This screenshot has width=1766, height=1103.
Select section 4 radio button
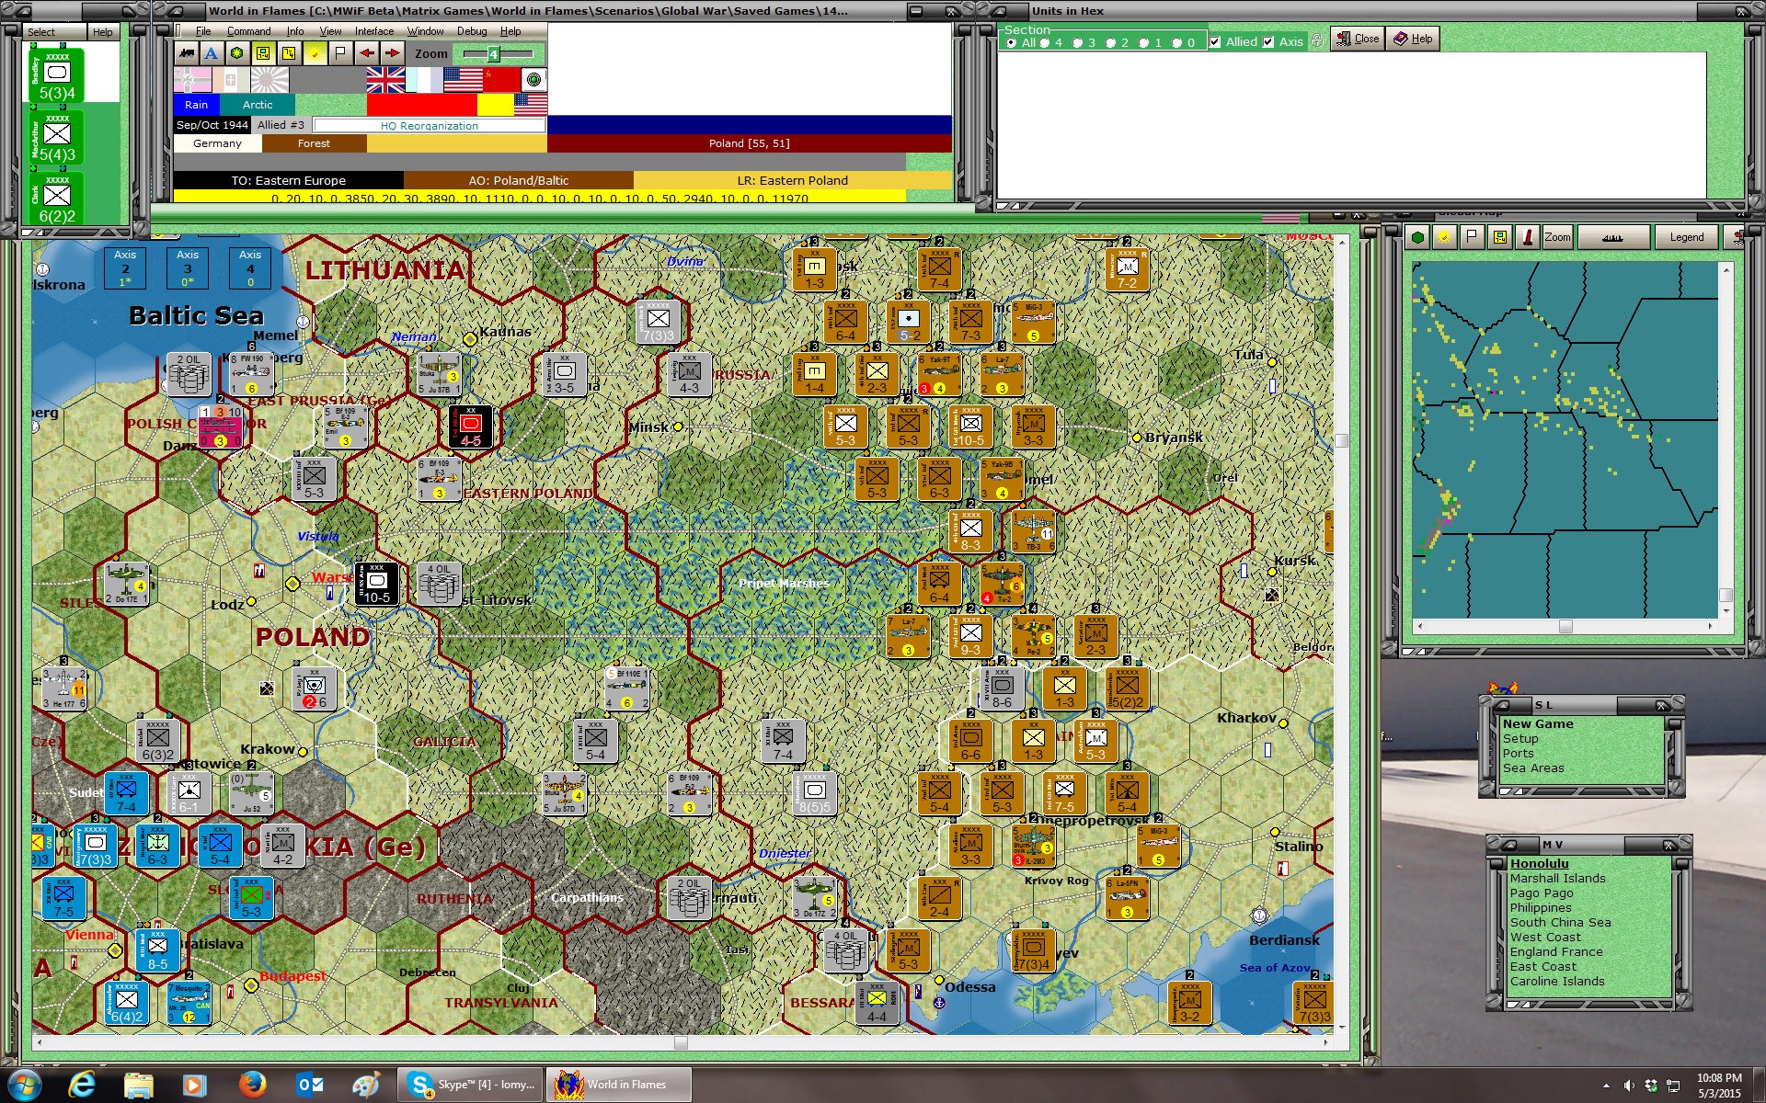[1044, 43]
